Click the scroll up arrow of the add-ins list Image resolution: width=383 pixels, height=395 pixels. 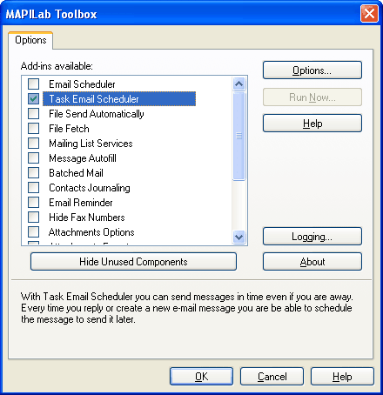click(239, 84)
